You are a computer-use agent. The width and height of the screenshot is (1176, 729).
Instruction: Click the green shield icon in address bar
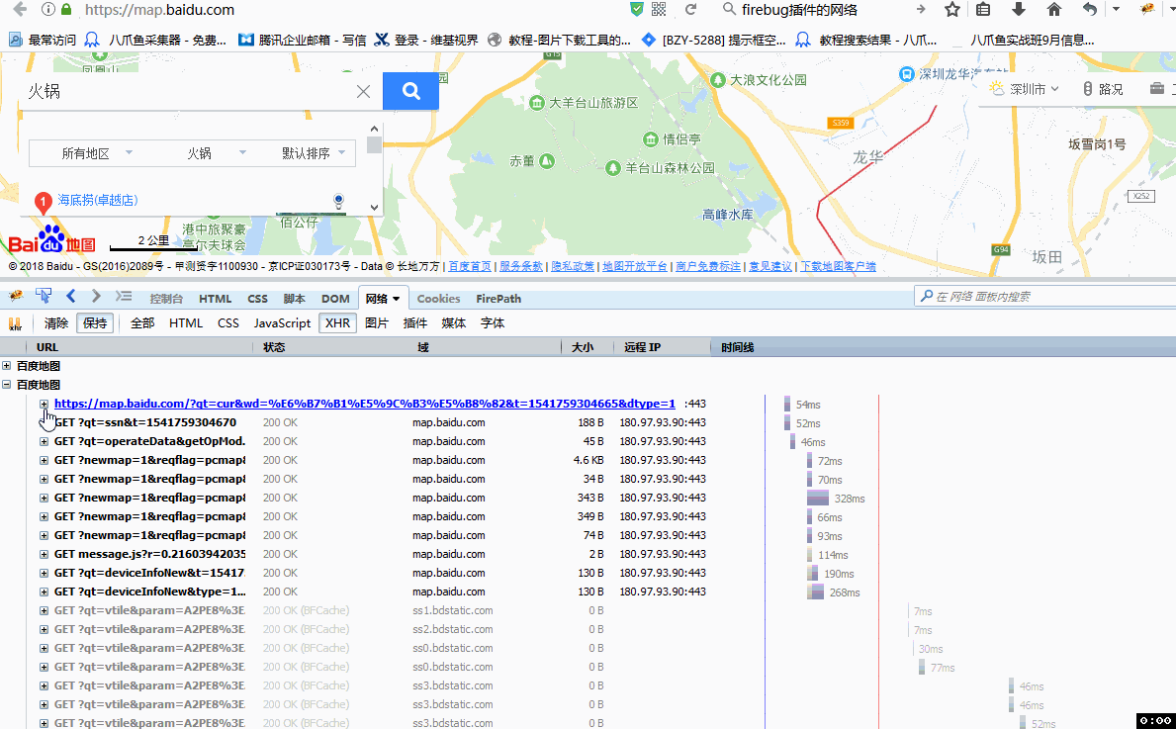coord(637,10)
